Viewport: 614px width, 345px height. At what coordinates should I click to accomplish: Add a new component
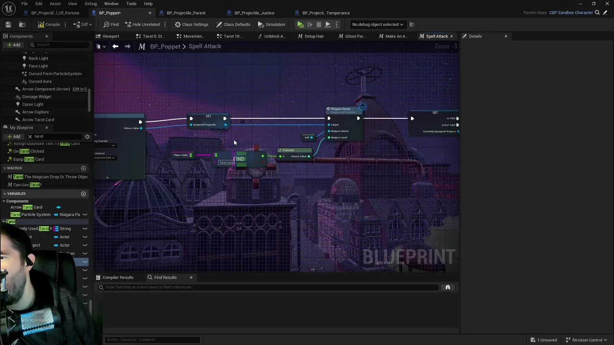13,45
